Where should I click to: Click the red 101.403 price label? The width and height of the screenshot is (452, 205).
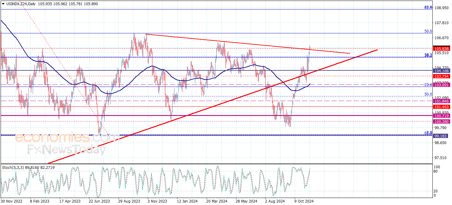pos(441,107)
